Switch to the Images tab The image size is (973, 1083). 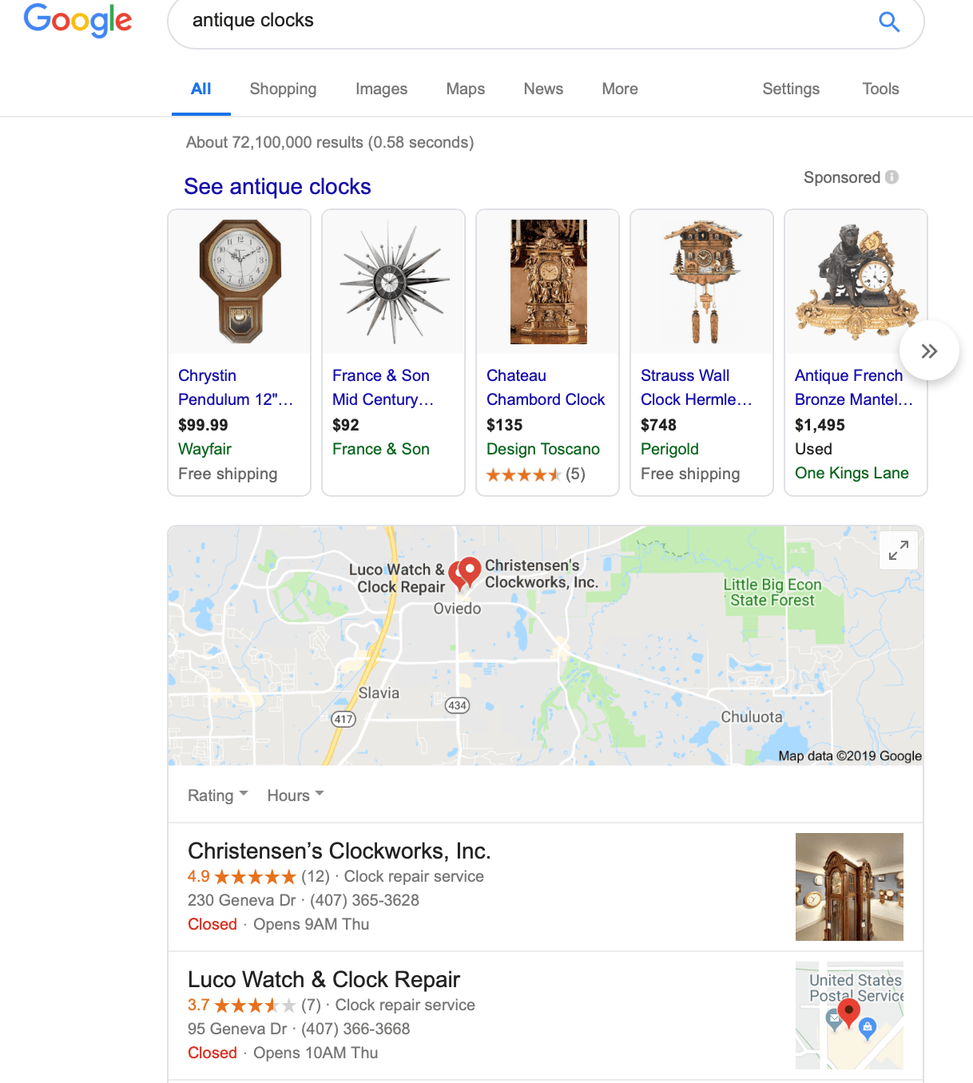(x=381, y=89)
